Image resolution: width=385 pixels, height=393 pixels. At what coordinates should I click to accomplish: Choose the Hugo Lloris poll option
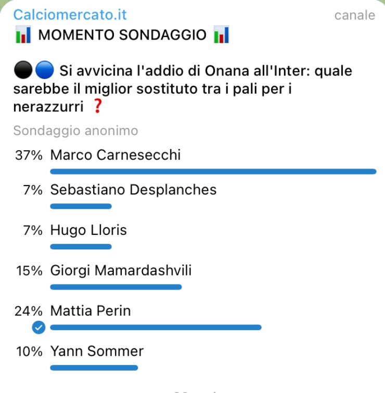(x=88, y=230)
